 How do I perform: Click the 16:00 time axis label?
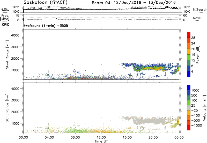127,138
